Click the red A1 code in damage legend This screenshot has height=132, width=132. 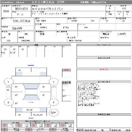(x=34, y=125)
